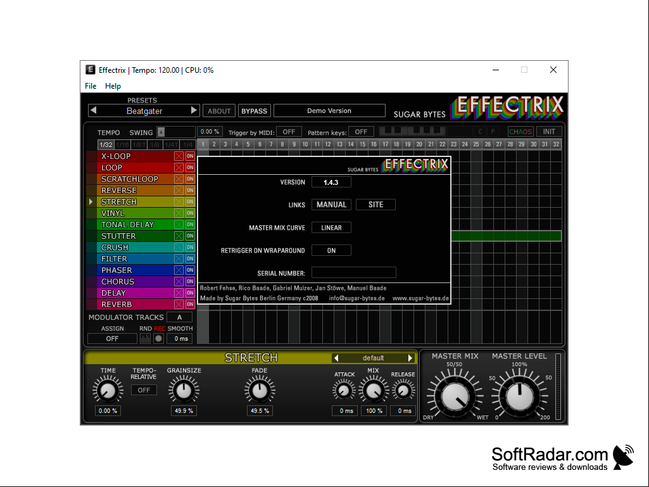Clear the STUTTER track pattern
This screenshot has height=487, width=649.
[179, 236]
